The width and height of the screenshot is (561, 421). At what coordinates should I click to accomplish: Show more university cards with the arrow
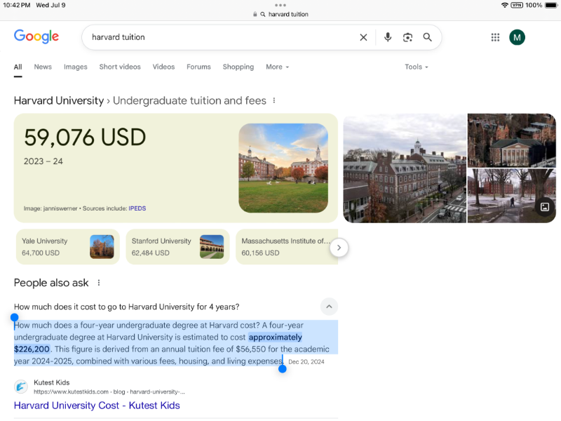pyautogui.click(x=339, y=248)
